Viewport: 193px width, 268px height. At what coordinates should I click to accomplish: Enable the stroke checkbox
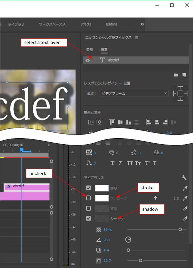88,198
